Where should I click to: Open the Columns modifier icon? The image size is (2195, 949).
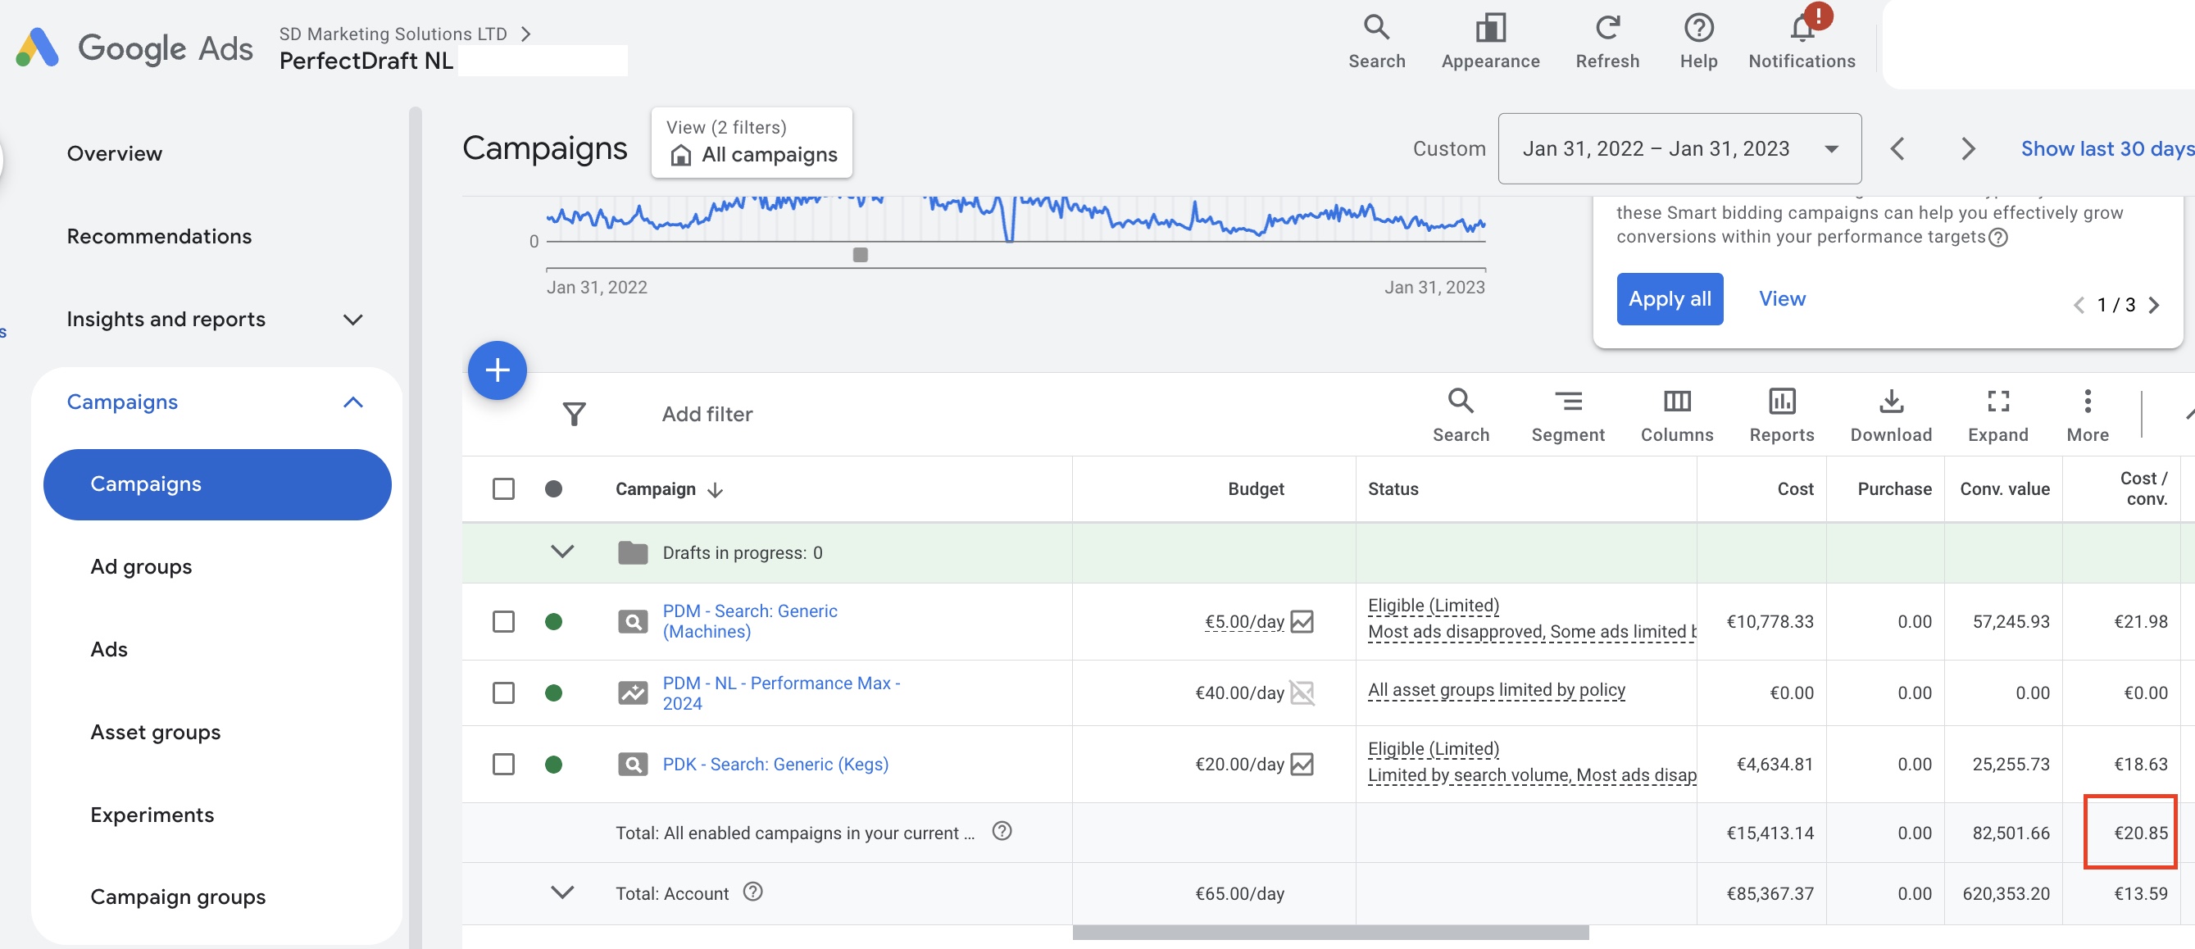(x=1676, y=414)
